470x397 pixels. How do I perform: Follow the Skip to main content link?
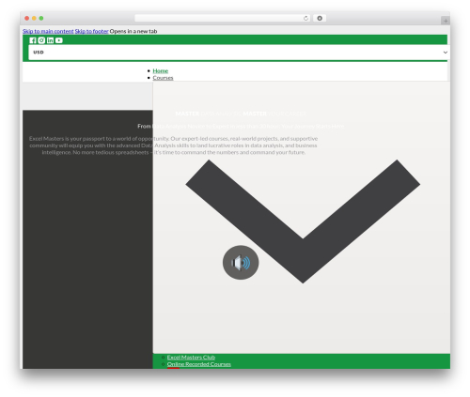pos(48,31)
